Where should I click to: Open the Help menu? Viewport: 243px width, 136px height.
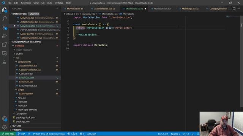pyautogui.click(x=68, y=3)
